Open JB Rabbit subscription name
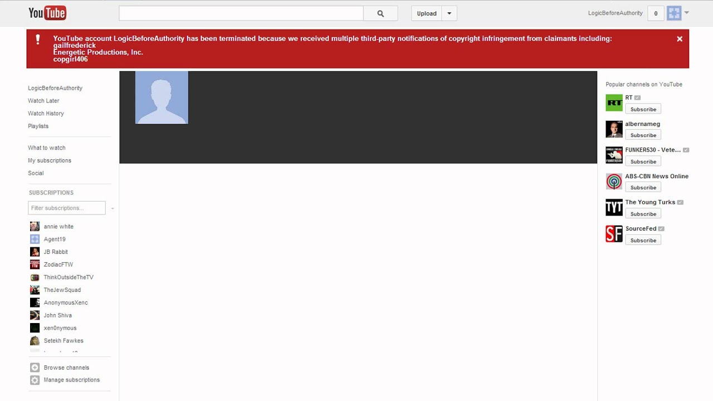Viewport: 713px width, 401px height. (56, 252)
